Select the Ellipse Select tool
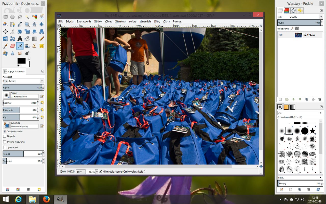Screen dimensions: 326x204 (x=12, y=17)
